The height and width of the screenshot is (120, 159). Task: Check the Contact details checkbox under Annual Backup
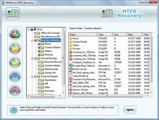point(39,66)
